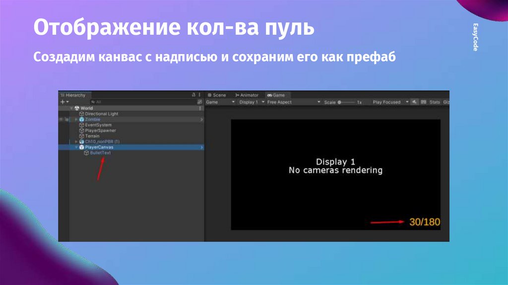The image size is (508, 285).
Task: Click the 1x scale value label
Action: click(x=359, y=102)
